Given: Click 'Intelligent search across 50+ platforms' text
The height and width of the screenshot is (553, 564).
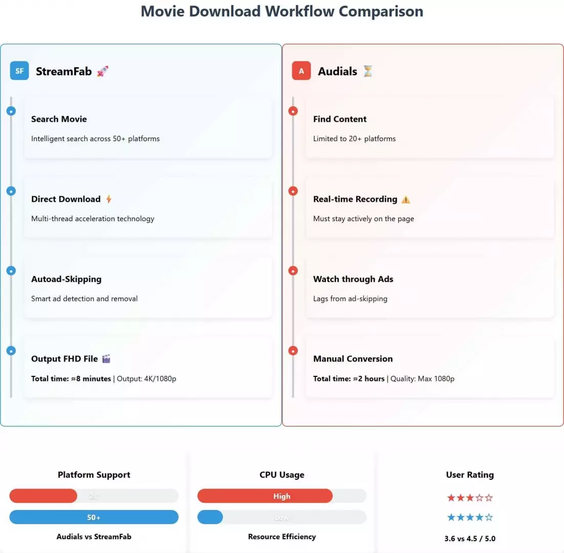Looking at the screenshot, I should [x=95, y=139].
